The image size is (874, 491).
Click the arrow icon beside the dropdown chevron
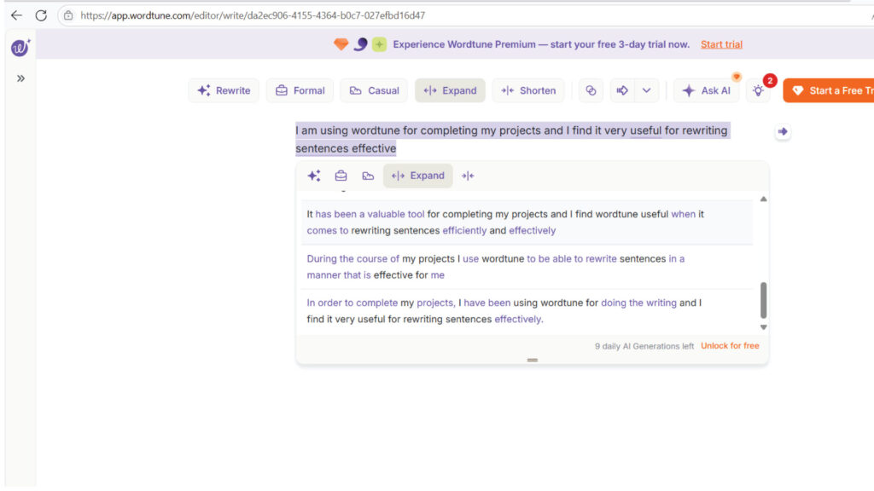click(622, 90)
